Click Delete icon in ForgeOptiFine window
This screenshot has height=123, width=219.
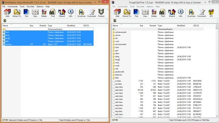[x=154, y=13]
